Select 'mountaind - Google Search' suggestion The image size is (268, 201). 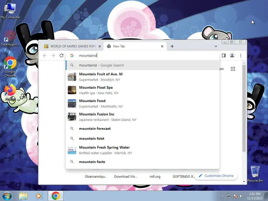coord(143,65)
